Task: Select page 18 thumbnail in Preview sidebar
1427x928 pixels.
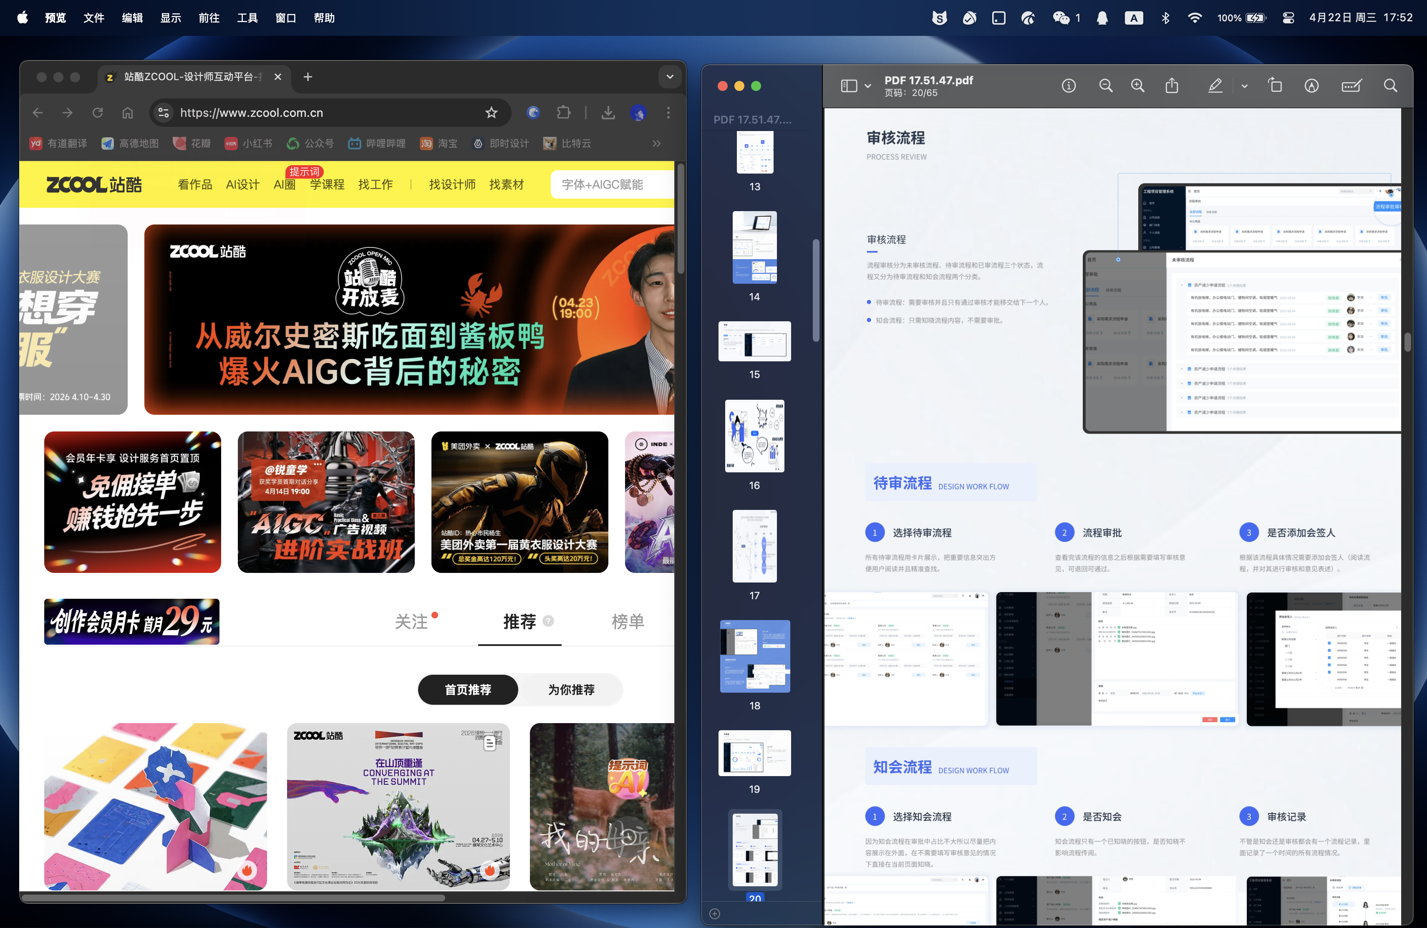Action: (x=754, y=656)
